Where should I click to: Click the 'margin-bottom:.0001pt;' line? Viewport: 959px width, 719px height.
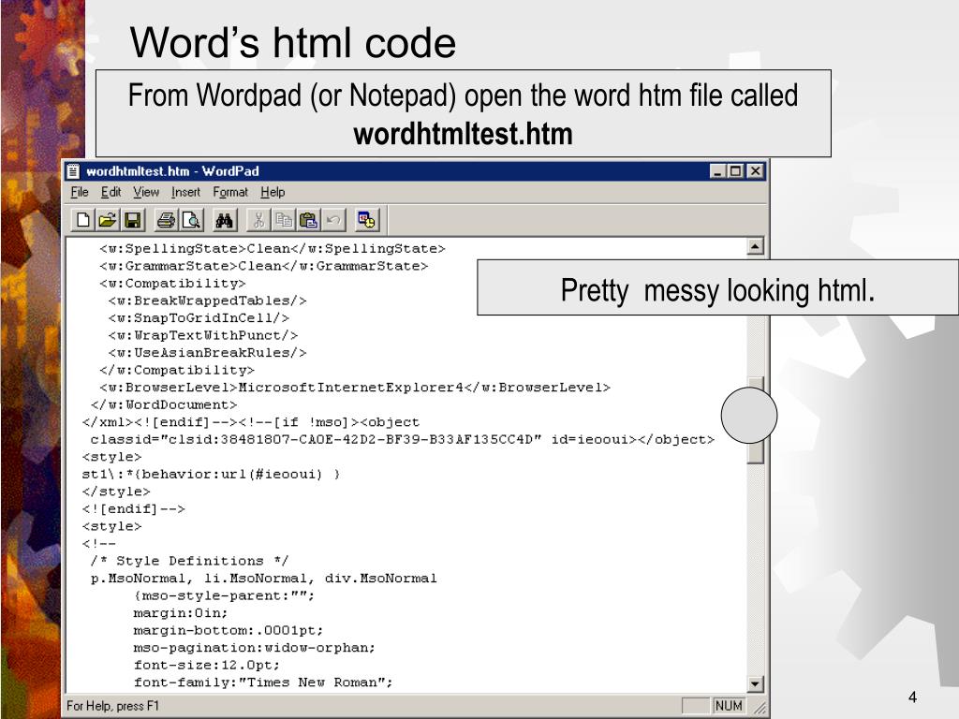click(229, 630)
